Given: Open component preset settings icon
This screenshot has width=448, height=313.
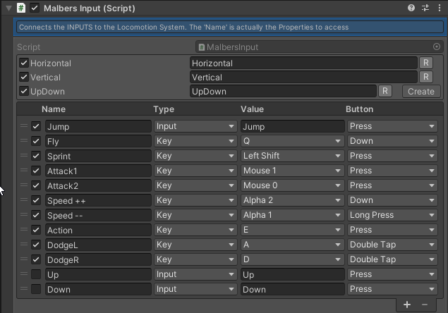Looking at the screenshot, I should 425,8.
